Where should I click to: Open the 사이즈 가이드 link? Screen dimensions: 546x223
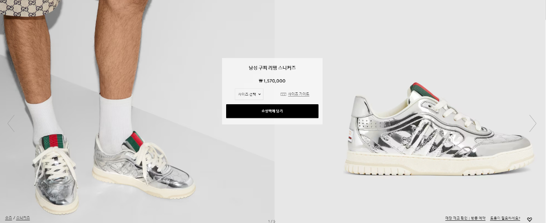click(298, 94)
